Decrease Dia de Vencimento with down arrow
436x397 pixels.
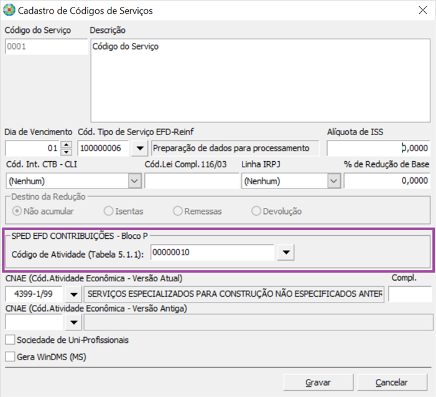coord(67,151)
